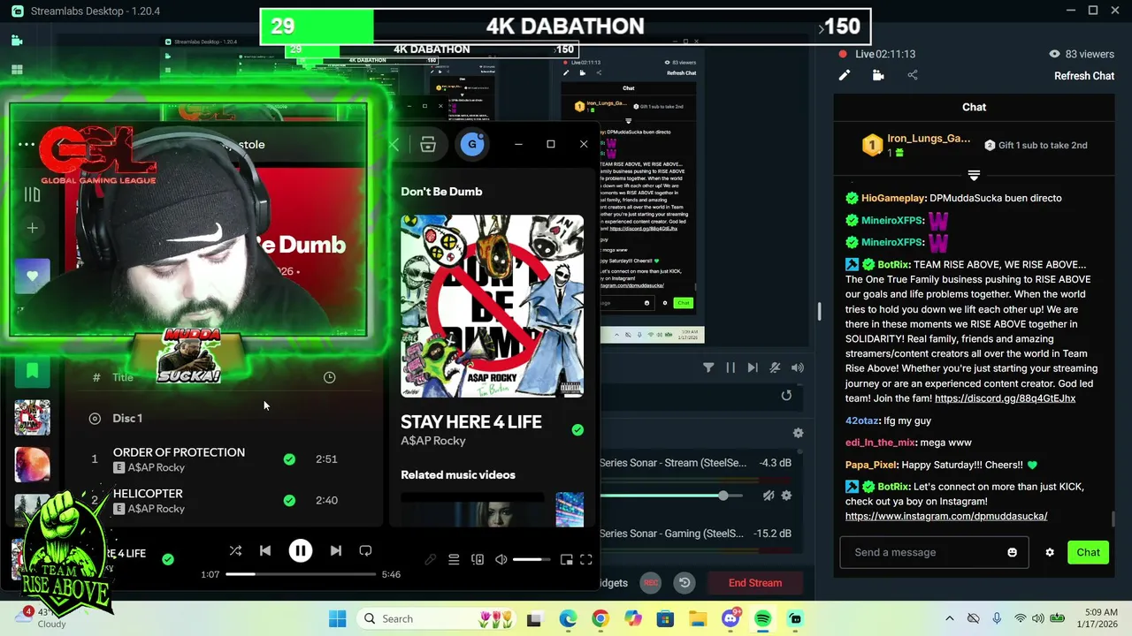Open Streamlabs alert volume speaker icon
Screen dimensions: 1132x636
click(x=798, y=367)
